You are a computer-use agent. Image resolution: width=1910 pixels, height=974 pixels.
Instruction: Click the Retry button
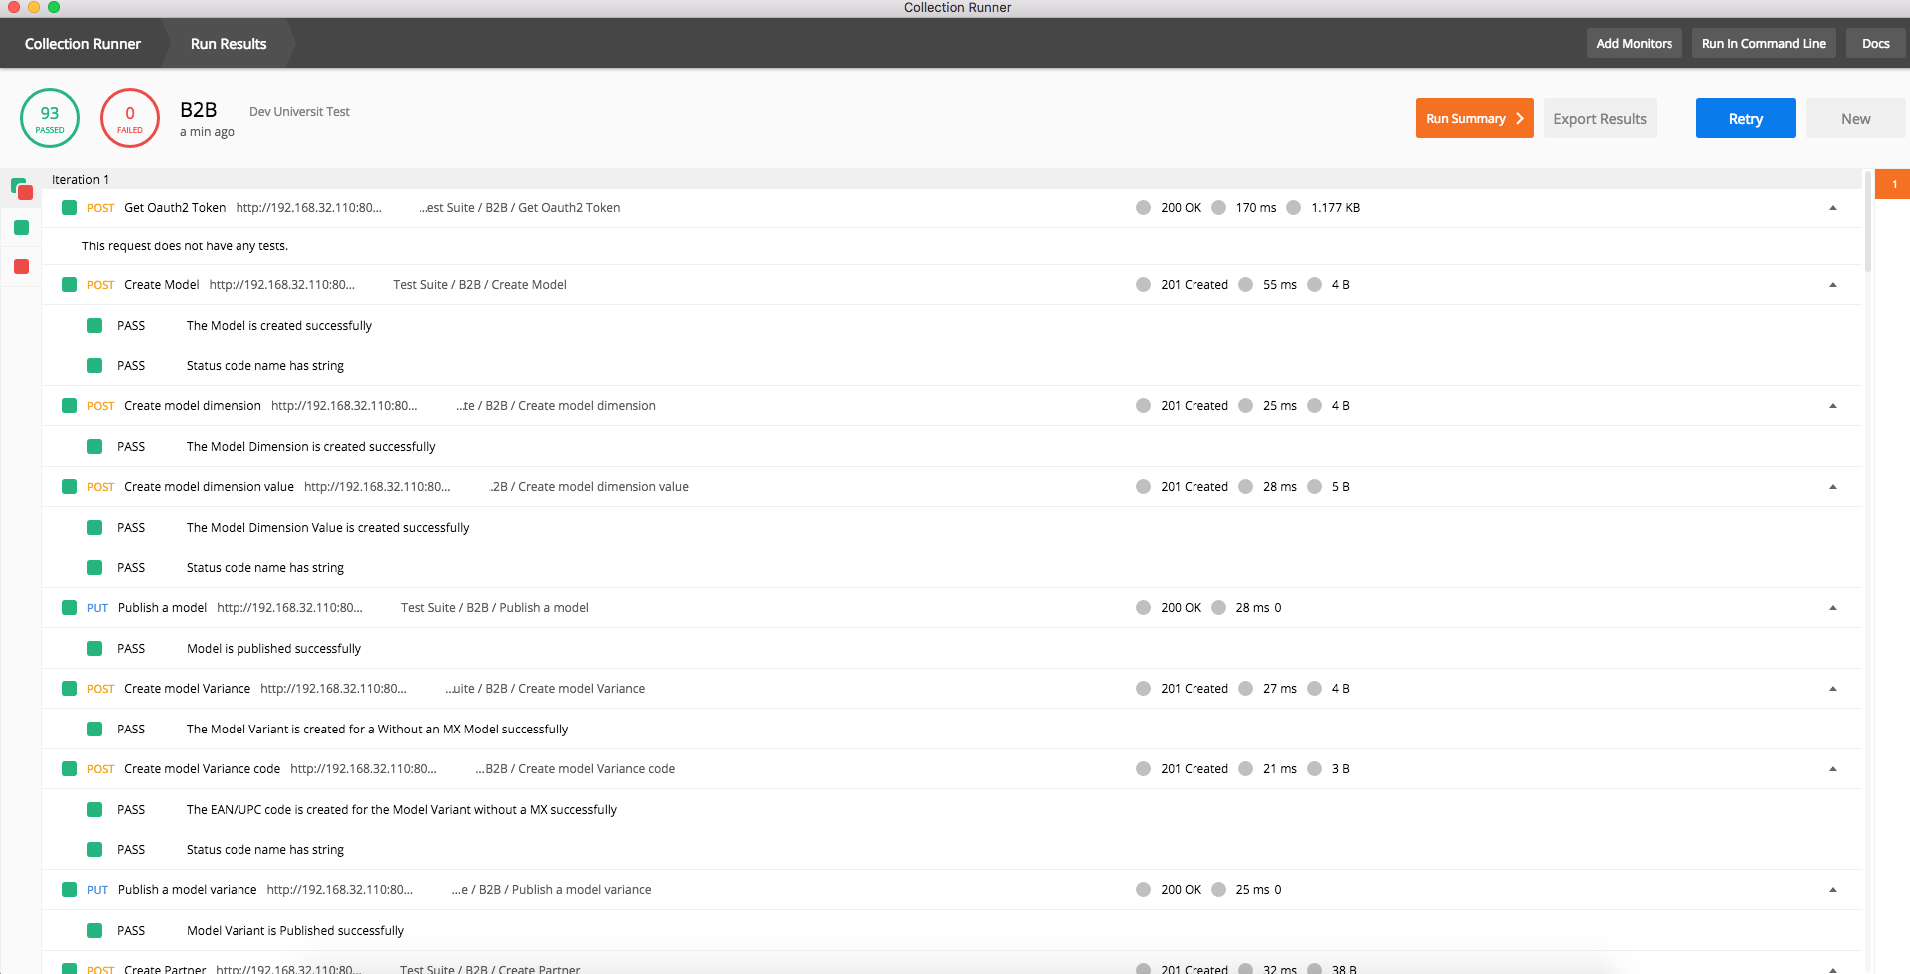click(x=1744, y=118)
